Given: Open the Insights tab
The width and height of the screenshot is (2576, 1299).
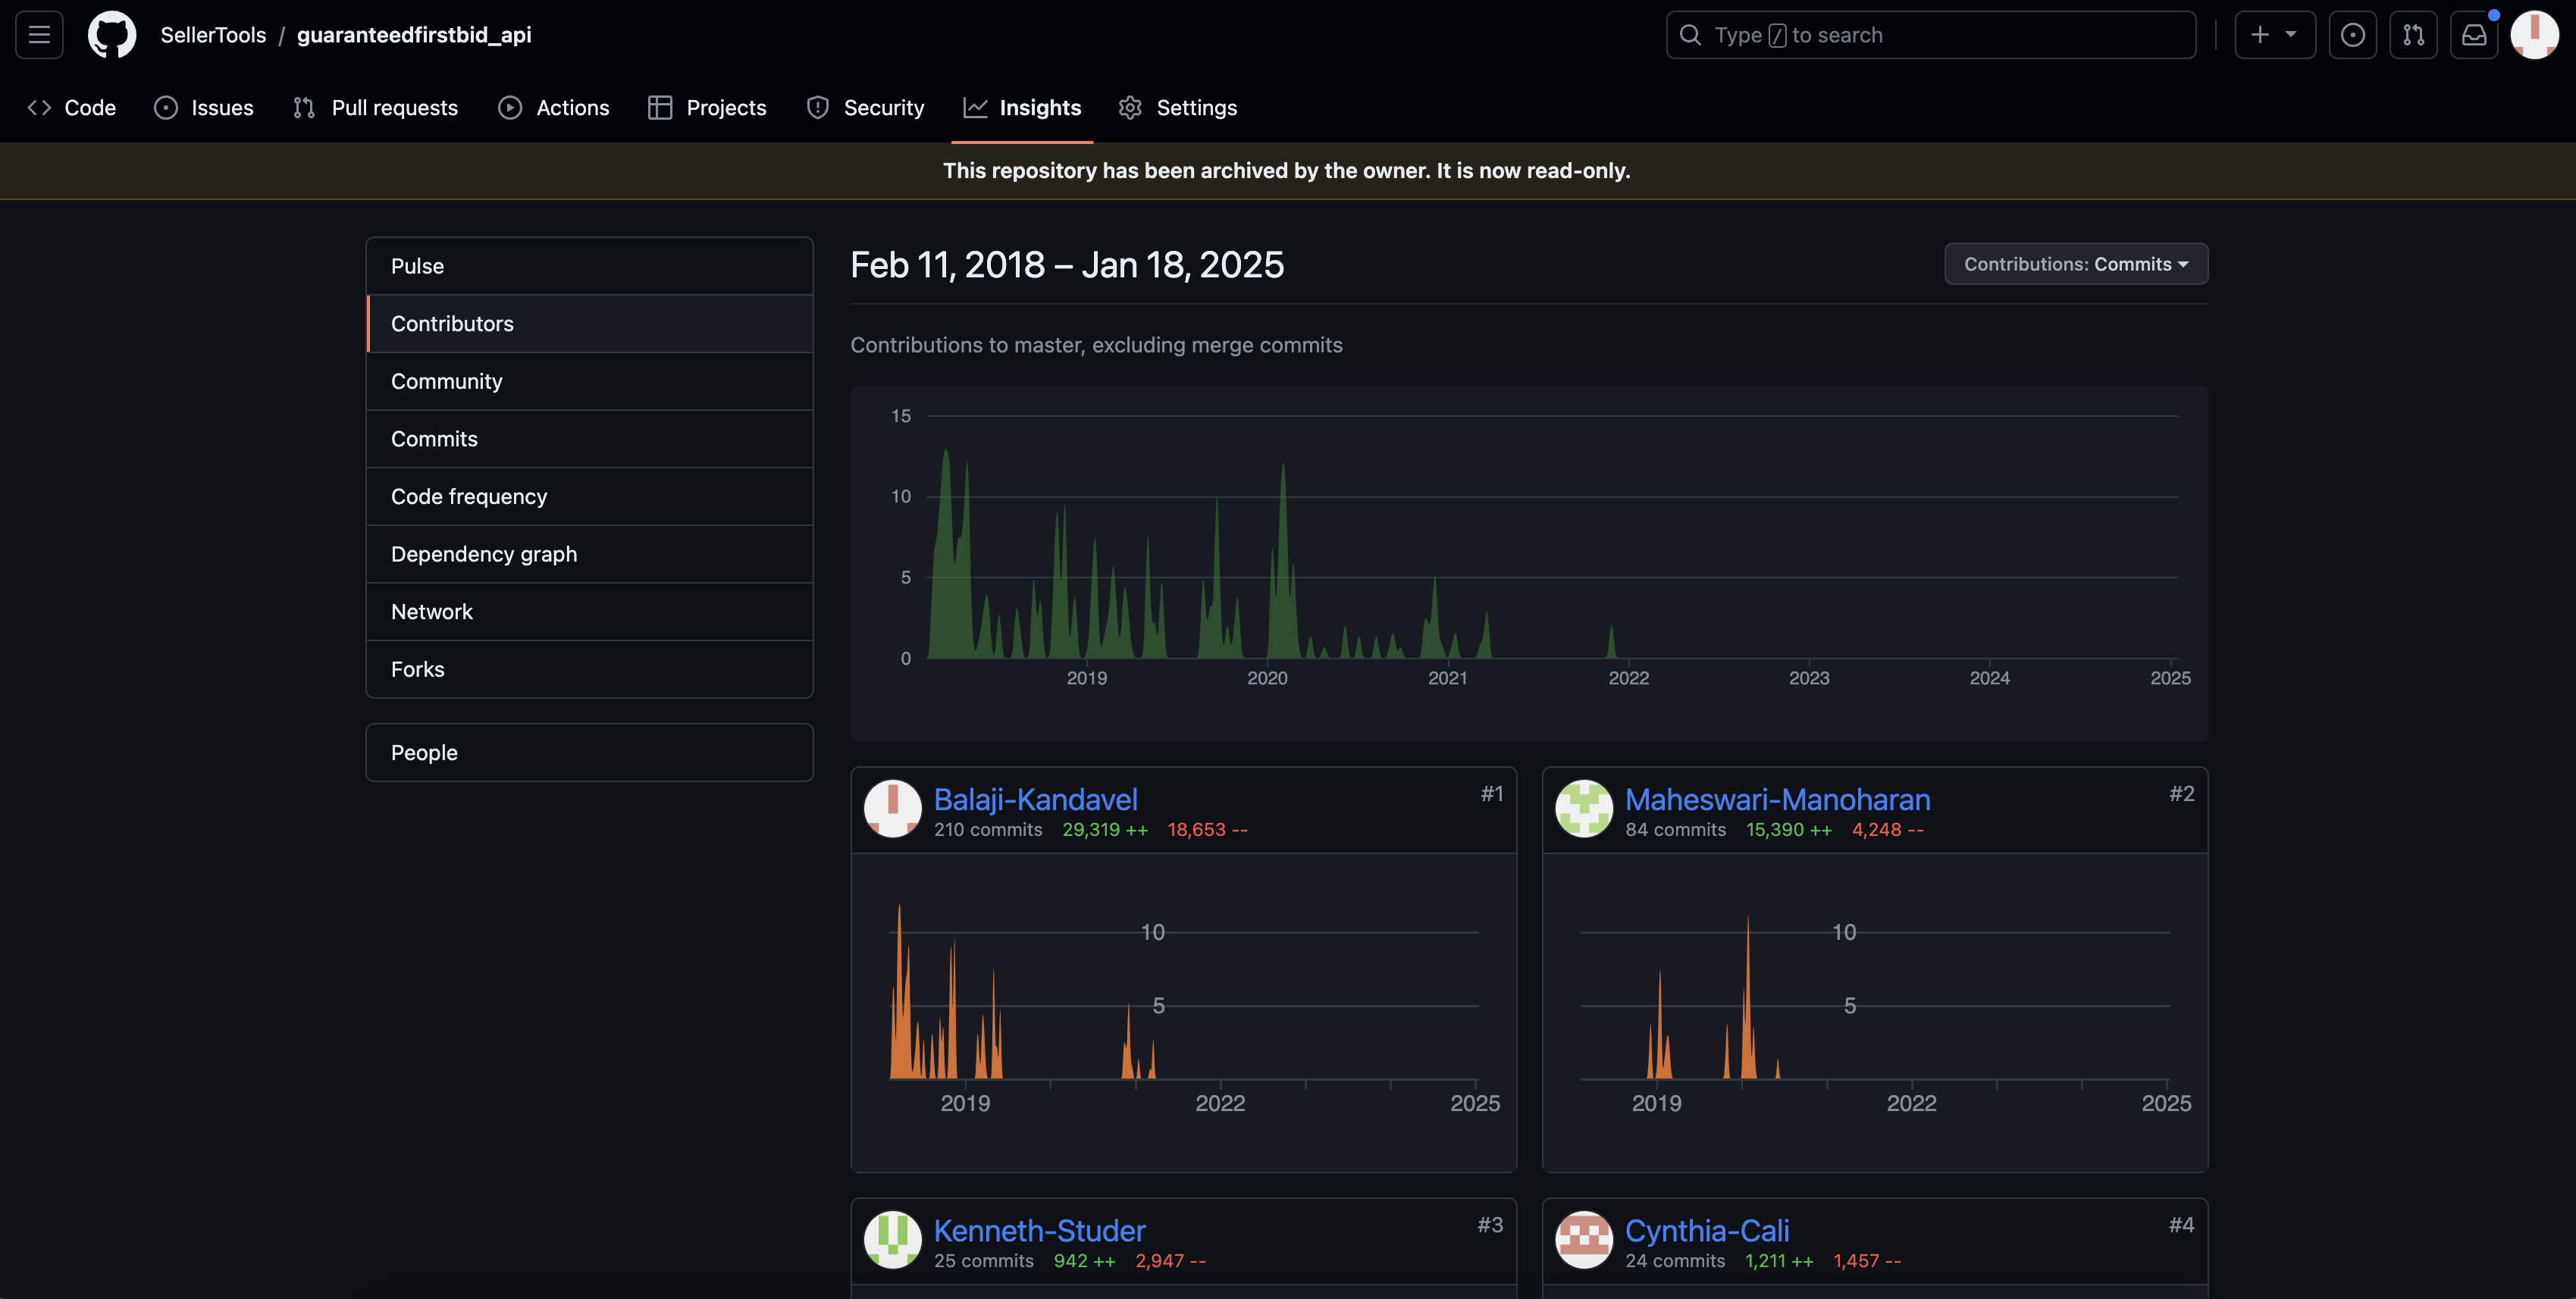Looking at the screenshot, I should click(x=1022, y=108).
